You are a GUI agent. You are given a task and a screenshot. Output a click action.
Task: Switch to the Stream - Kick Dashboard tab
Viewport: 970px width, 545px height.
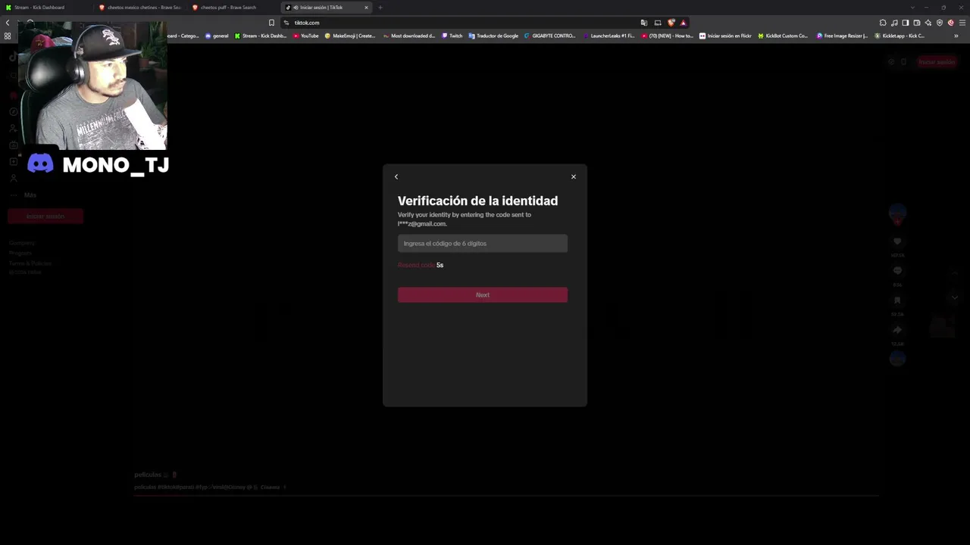(x=44, y=8)
